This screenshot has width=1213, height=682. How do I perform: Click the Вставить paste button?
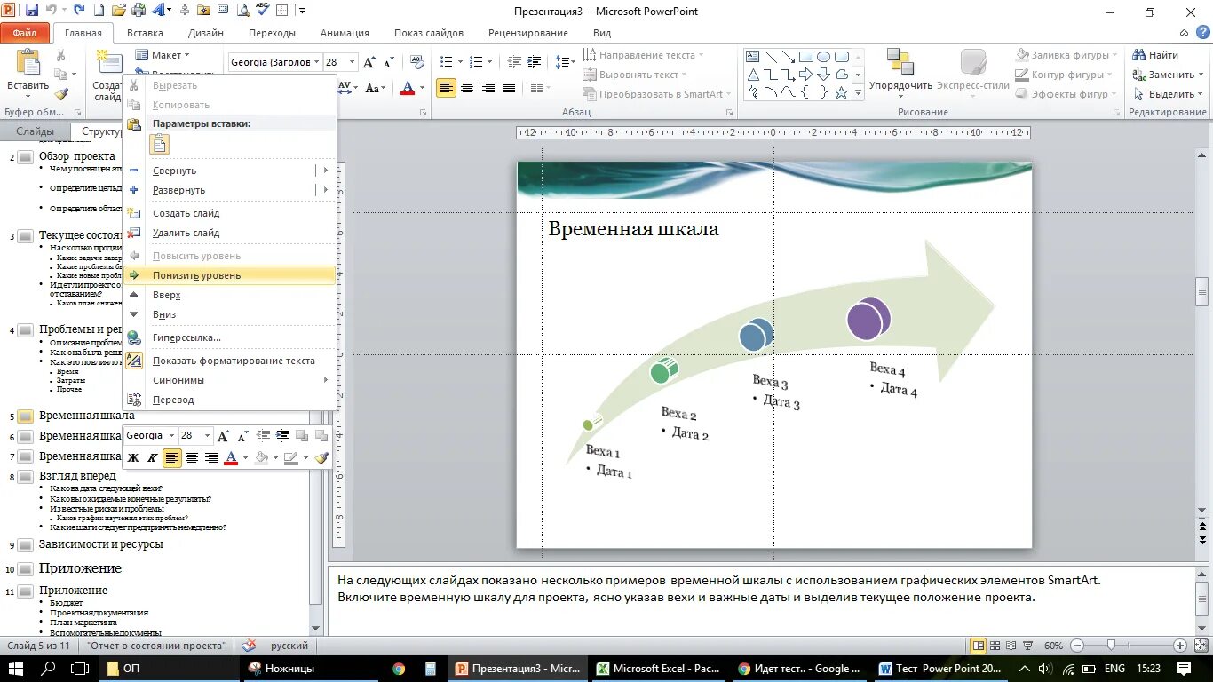point(28,73)
